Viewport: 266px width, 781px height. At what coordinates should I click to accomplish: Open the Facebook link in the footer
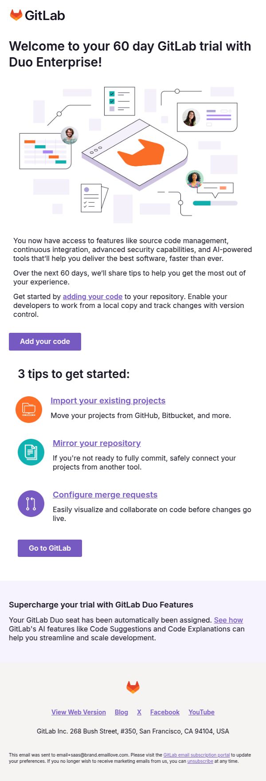(x=164, y=712)
